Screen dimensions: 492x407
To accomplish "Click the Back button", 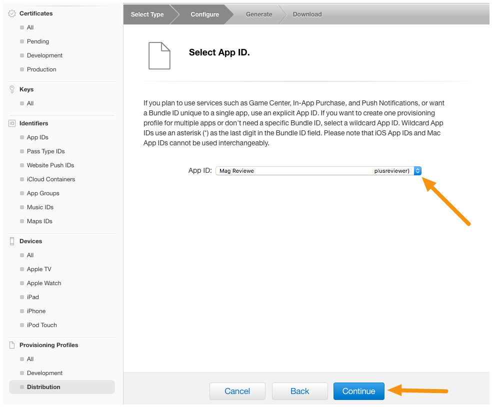I will pyautogui.click(x=299, y=391).
